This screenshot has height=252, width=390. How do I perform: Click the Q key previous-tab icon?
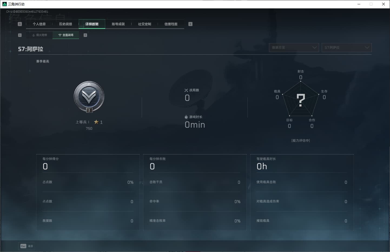[20, 24]
